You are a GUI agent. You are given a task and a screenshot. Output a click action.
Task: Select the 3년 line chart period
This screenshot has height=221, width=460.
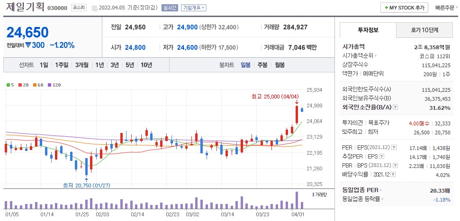point(115,65)
